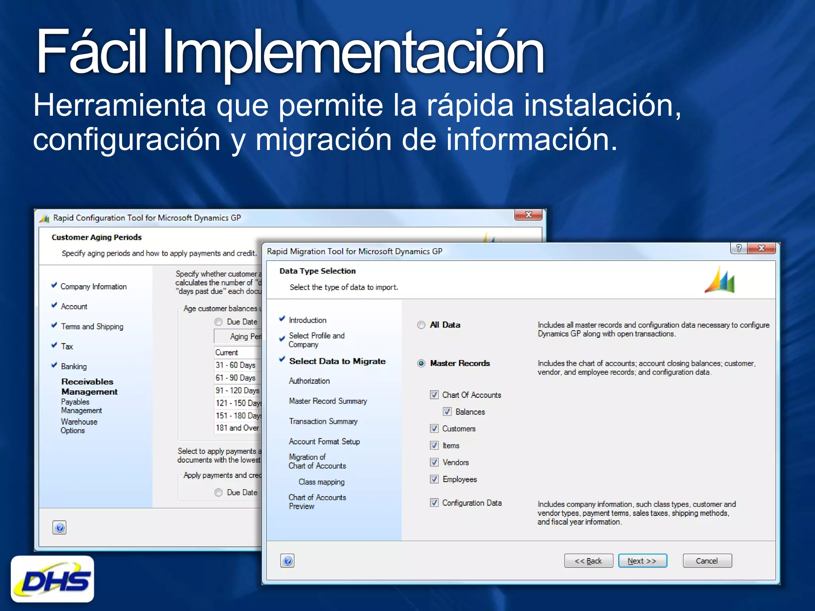815x611 pixels.
Task: Open Warehouse Options step
Action: click(x=79, y=426)
